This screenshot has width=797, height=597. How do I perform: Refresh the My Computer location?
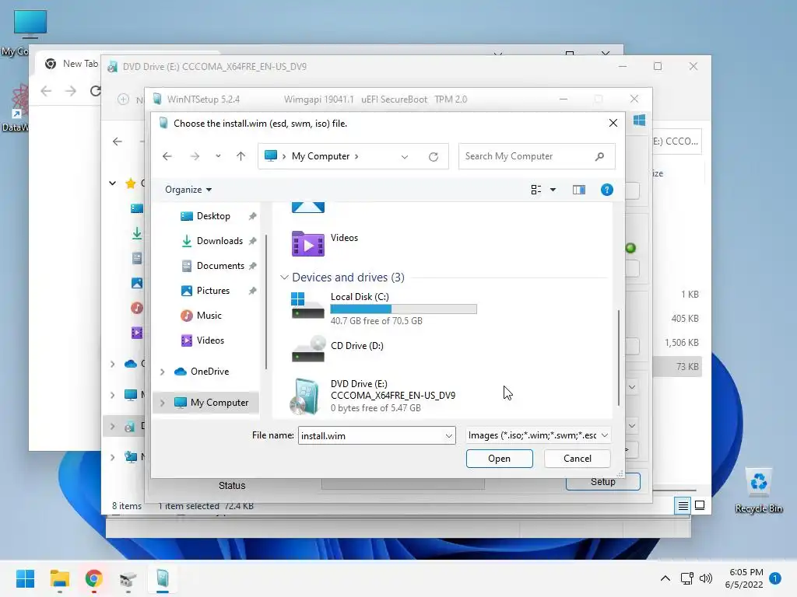pos(433,157)
